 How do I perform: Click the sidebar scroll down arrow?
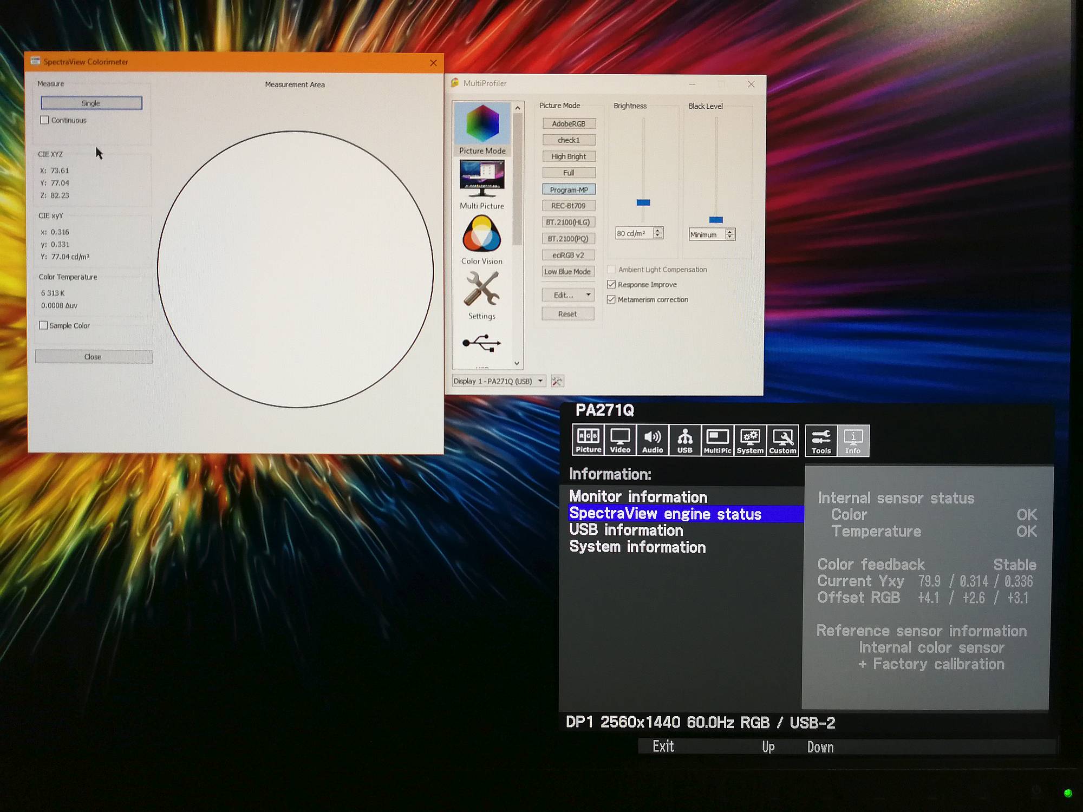pos(517,363)
